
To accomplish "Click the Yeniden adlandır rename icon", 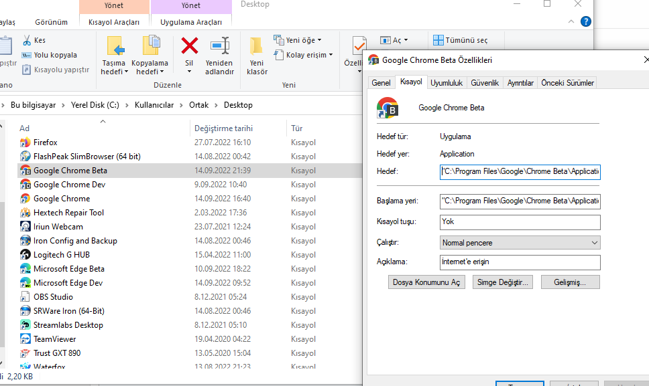I will tap(219, 45).
